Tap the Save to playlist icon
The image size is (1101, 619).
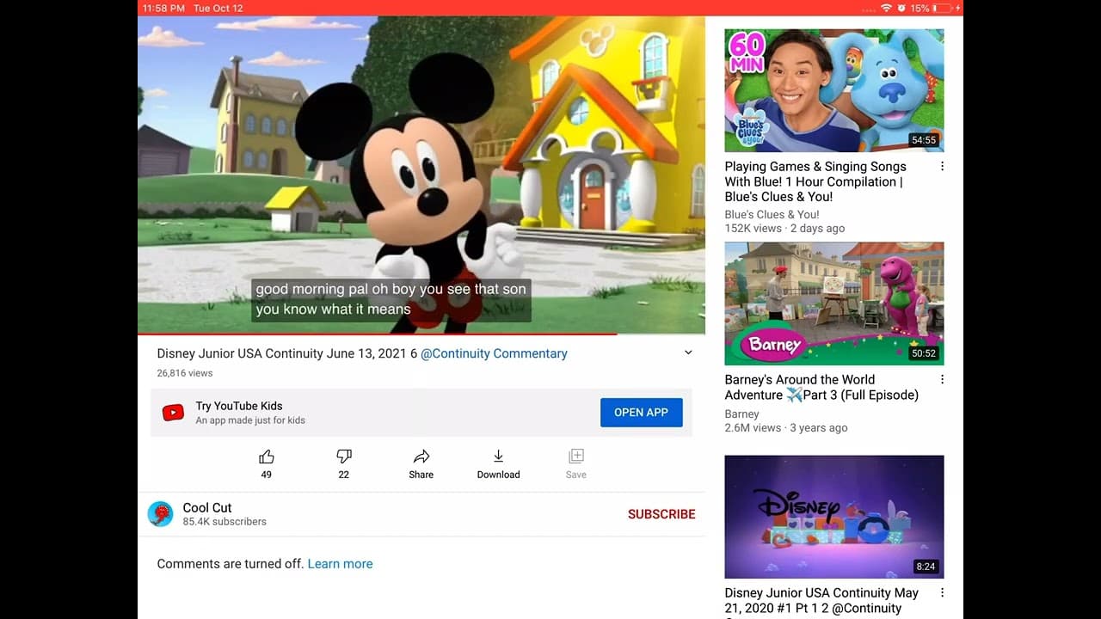(x=576, y=457)
